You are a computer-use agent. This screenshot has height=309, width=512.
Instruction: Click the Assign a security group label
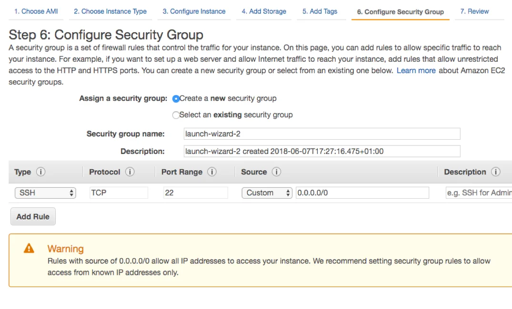pyautogui.click(x=123, y=98)
